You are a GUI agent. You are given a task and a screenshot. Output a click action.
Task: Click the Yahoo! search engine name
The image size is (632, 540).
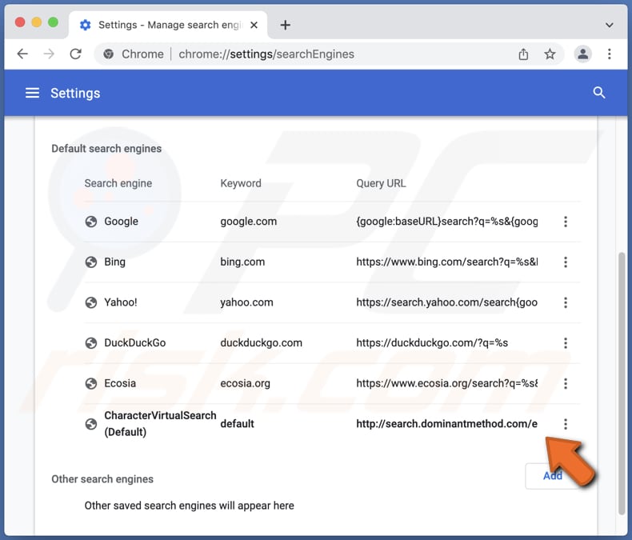tap(121, 302)
